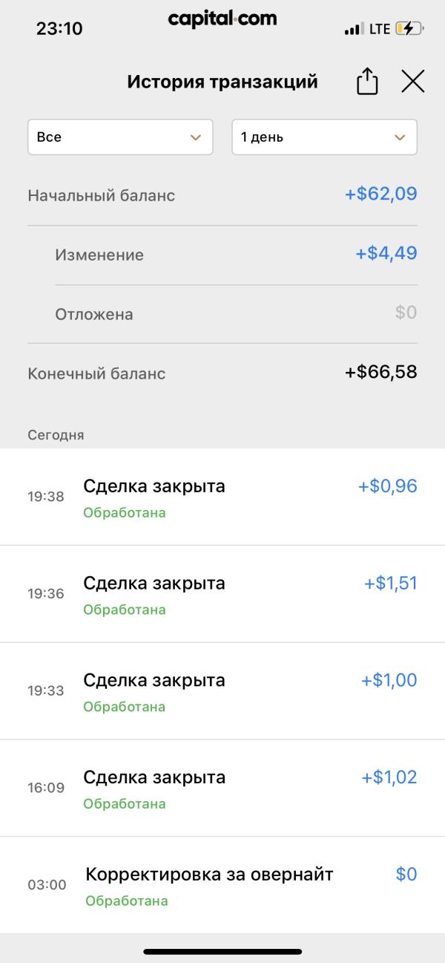Open 'Корректировка за овернайт' transaction
Screen dimensions: 445x963
pyautogui.click(x=222, y=885)
